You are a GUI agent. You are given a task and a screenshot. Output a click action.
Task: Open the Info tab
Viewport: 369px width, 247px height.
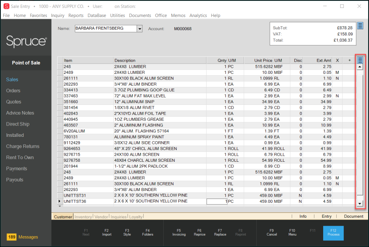click(303, 216)
